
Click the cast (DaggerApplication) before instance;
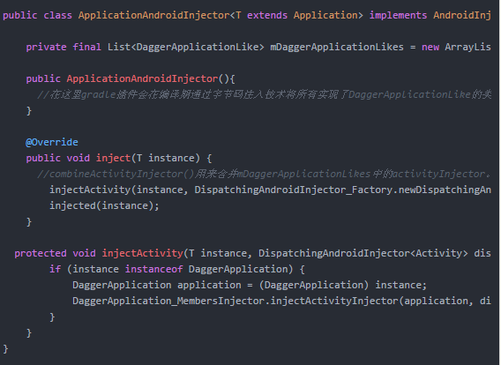[x=314, y=285]
